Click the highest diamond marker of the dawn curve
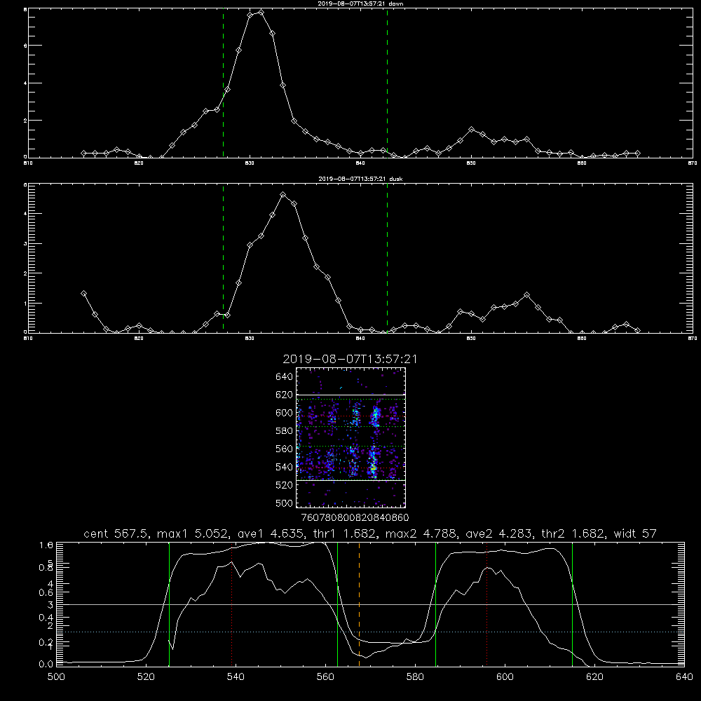Viewport: 701px width, 701px height. pyautogui.click(x=261, y=12)
